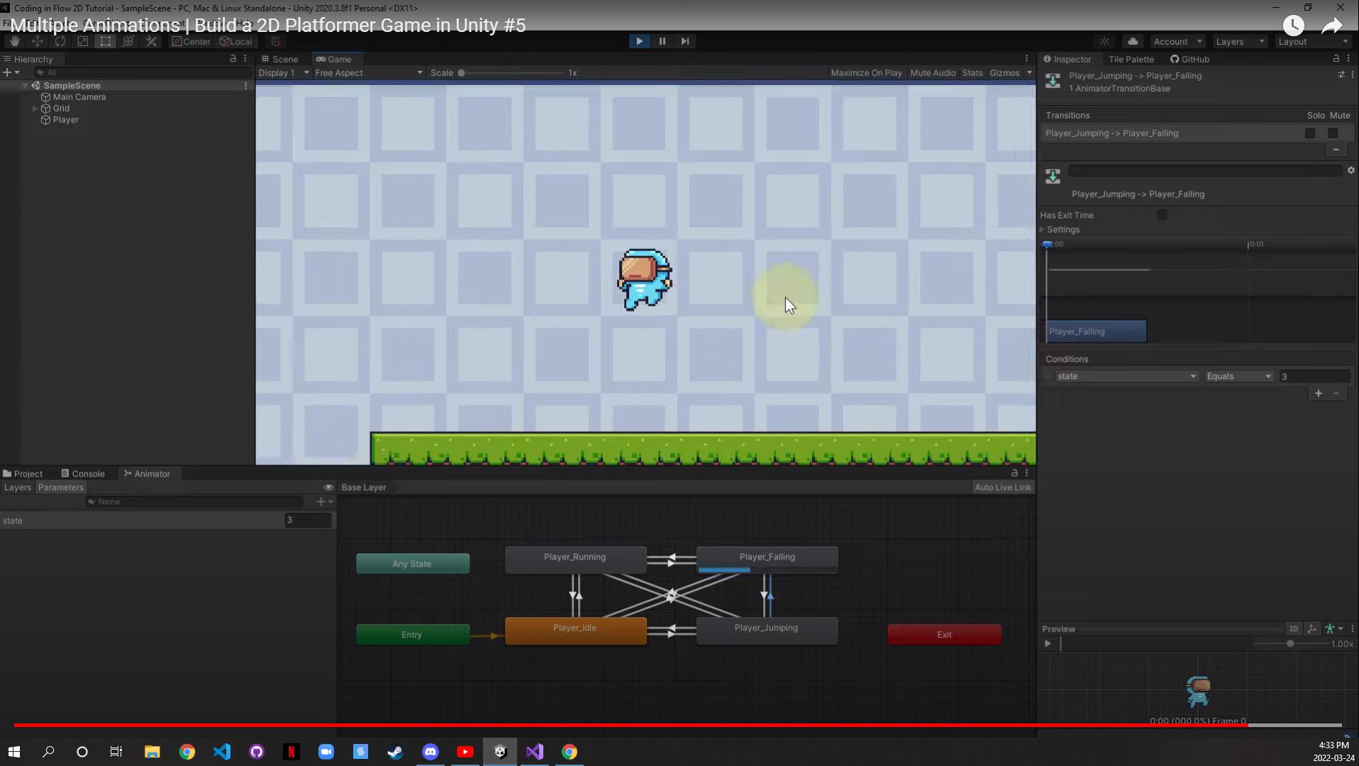Select the Hand tool in Unity toolbar
1359x766 pixels.
coord(14,41)
